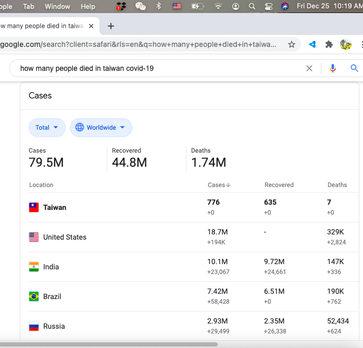Expand the Worldwide region dropdown
363x348 pixels.
pyautogui.click(x=101, y=128)
